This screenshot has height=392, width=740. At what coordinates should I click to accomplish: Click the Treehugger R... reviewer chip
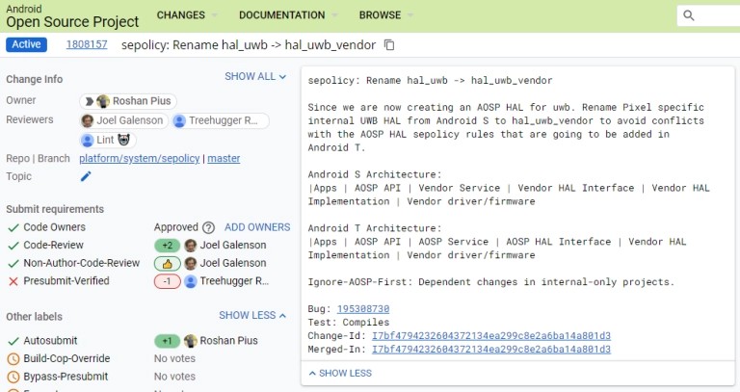pos(221,120)
